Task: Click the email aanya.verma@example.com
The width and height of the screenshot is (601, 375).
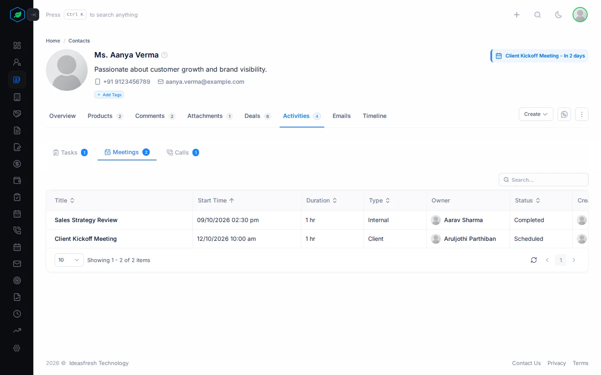Action: [x=205, y=82]
